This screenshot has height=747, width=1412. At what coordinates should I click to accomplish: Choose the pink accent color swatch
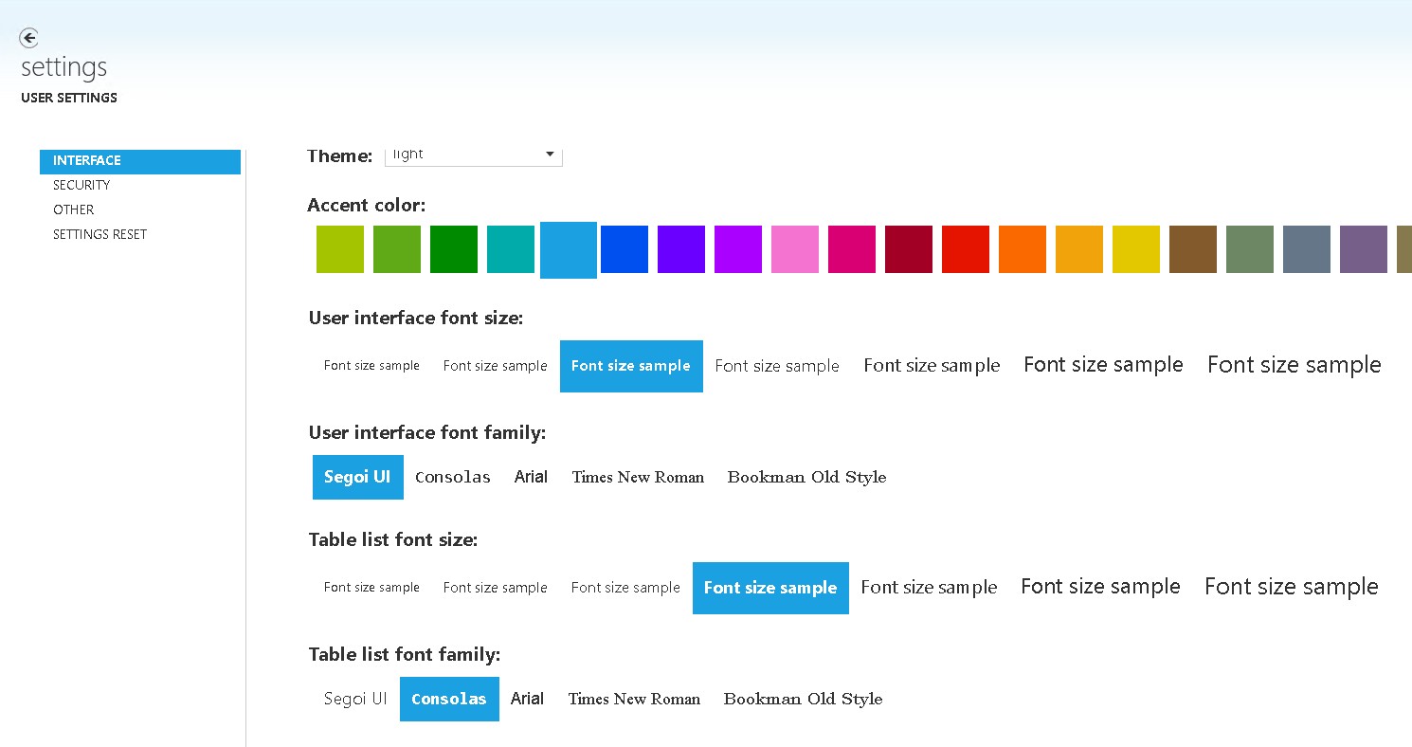(795, 249)
